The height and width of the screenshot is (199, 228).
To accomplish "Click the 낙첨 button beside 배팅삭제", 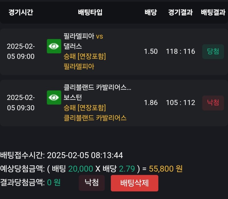I will pyautogui.click(x=92, y=183).
